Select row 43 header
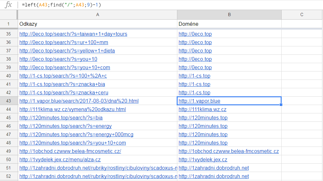Screen dimensions: 323x181 click(x=9, y=101)
